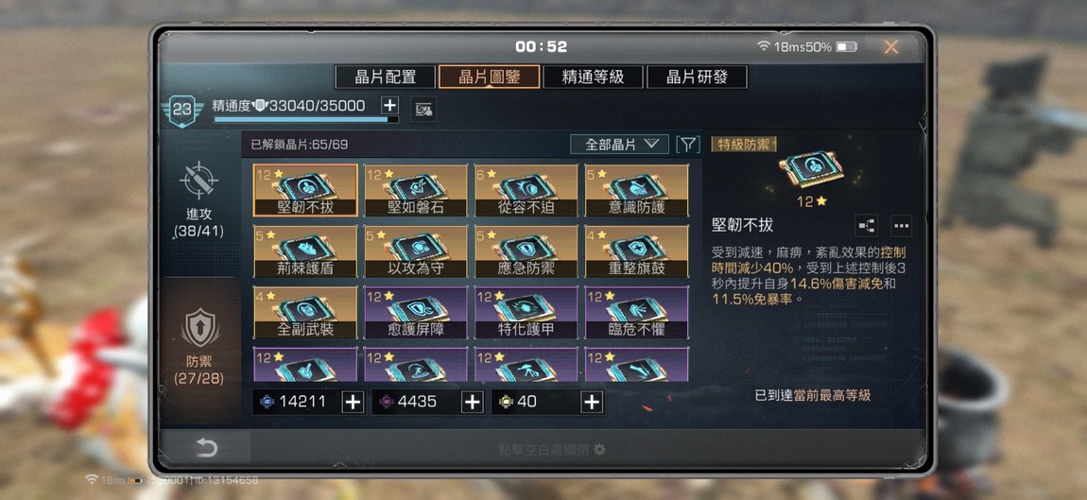Viewport: 1087px width, 500px height.
Task: Switch to the 晶片配置 tab
Action: click(386, 77)
